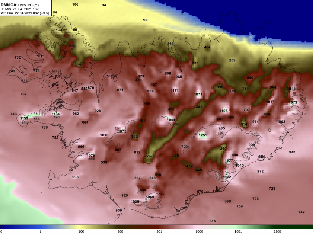Click the map value '1171'

[174, 90]
